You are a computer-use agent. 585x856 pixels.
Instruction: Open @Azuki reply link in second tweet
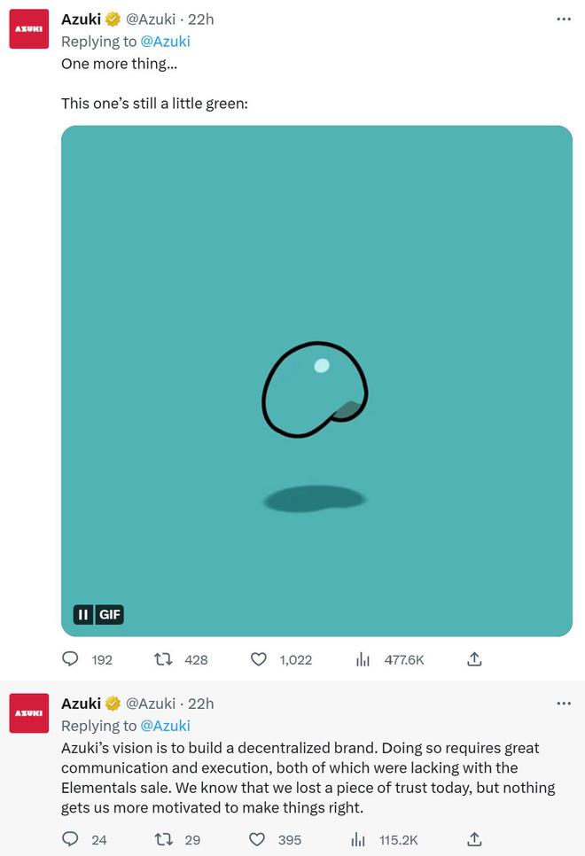pos(165,726)
